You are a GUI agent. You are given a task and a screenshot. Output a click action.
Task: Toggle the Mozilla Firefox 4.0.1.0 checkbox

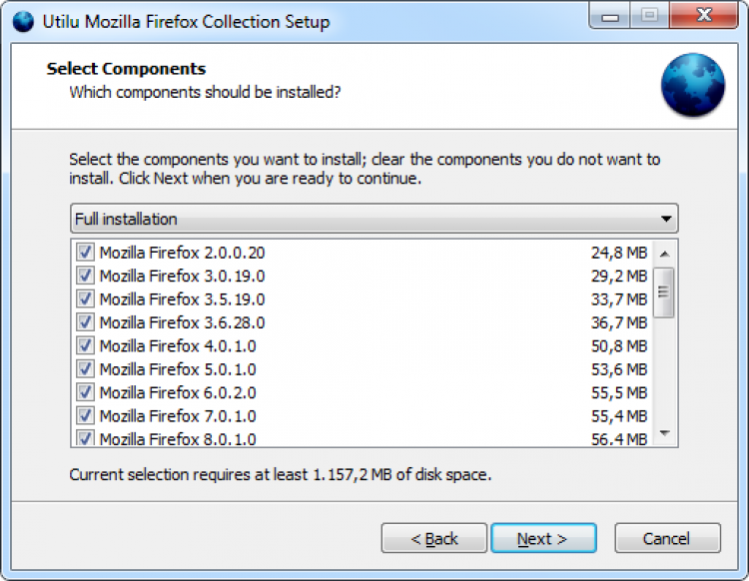[x=85, y=345]
